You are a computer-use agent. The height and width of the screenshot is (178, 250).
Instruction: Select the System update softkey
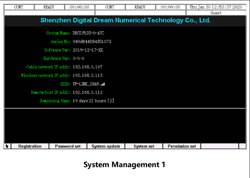106,146
